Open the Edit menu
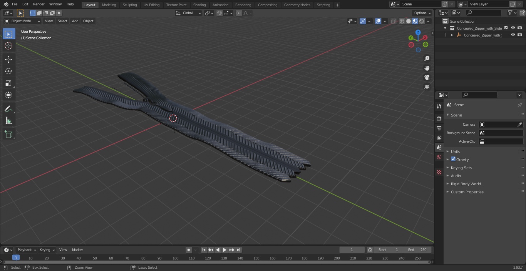This screenshot has width=526, height=271. pos(25,4)
